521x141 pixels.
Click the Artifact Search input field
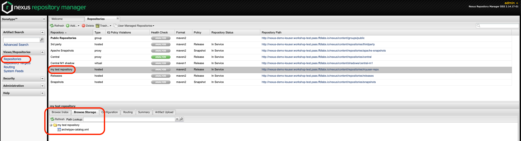point(22,40)
